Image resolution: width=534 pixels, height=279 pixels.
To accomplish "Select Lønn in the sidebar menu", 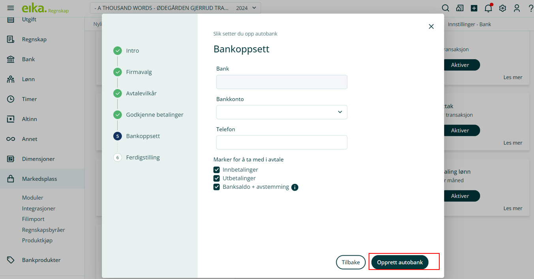I will pos(28,79).
